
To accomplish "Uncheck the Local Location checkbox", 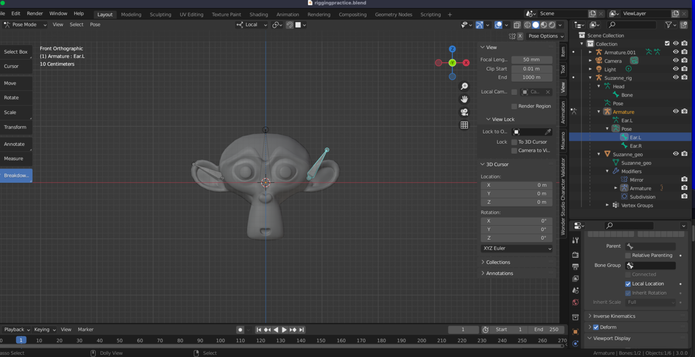I will tap(628, 284).
